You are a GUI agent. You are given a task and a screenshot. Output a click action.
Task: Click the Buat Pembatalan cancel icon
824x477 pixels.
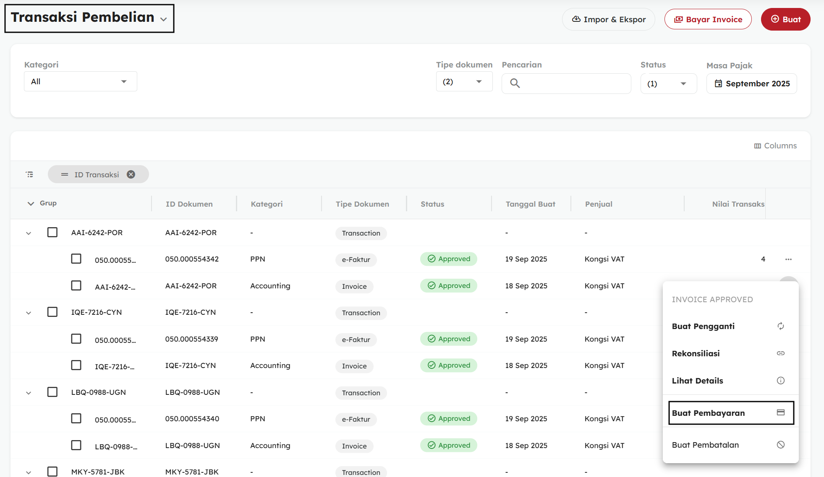[x=780, y=445]
